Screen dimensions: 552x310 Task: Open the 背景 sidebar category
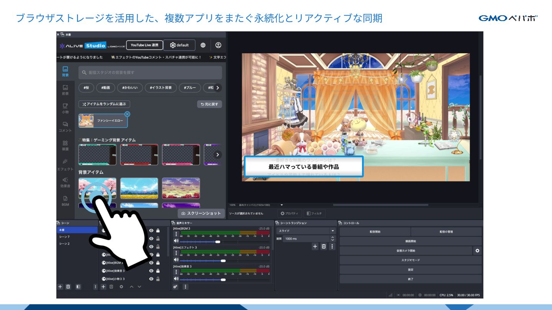[65, 71]
